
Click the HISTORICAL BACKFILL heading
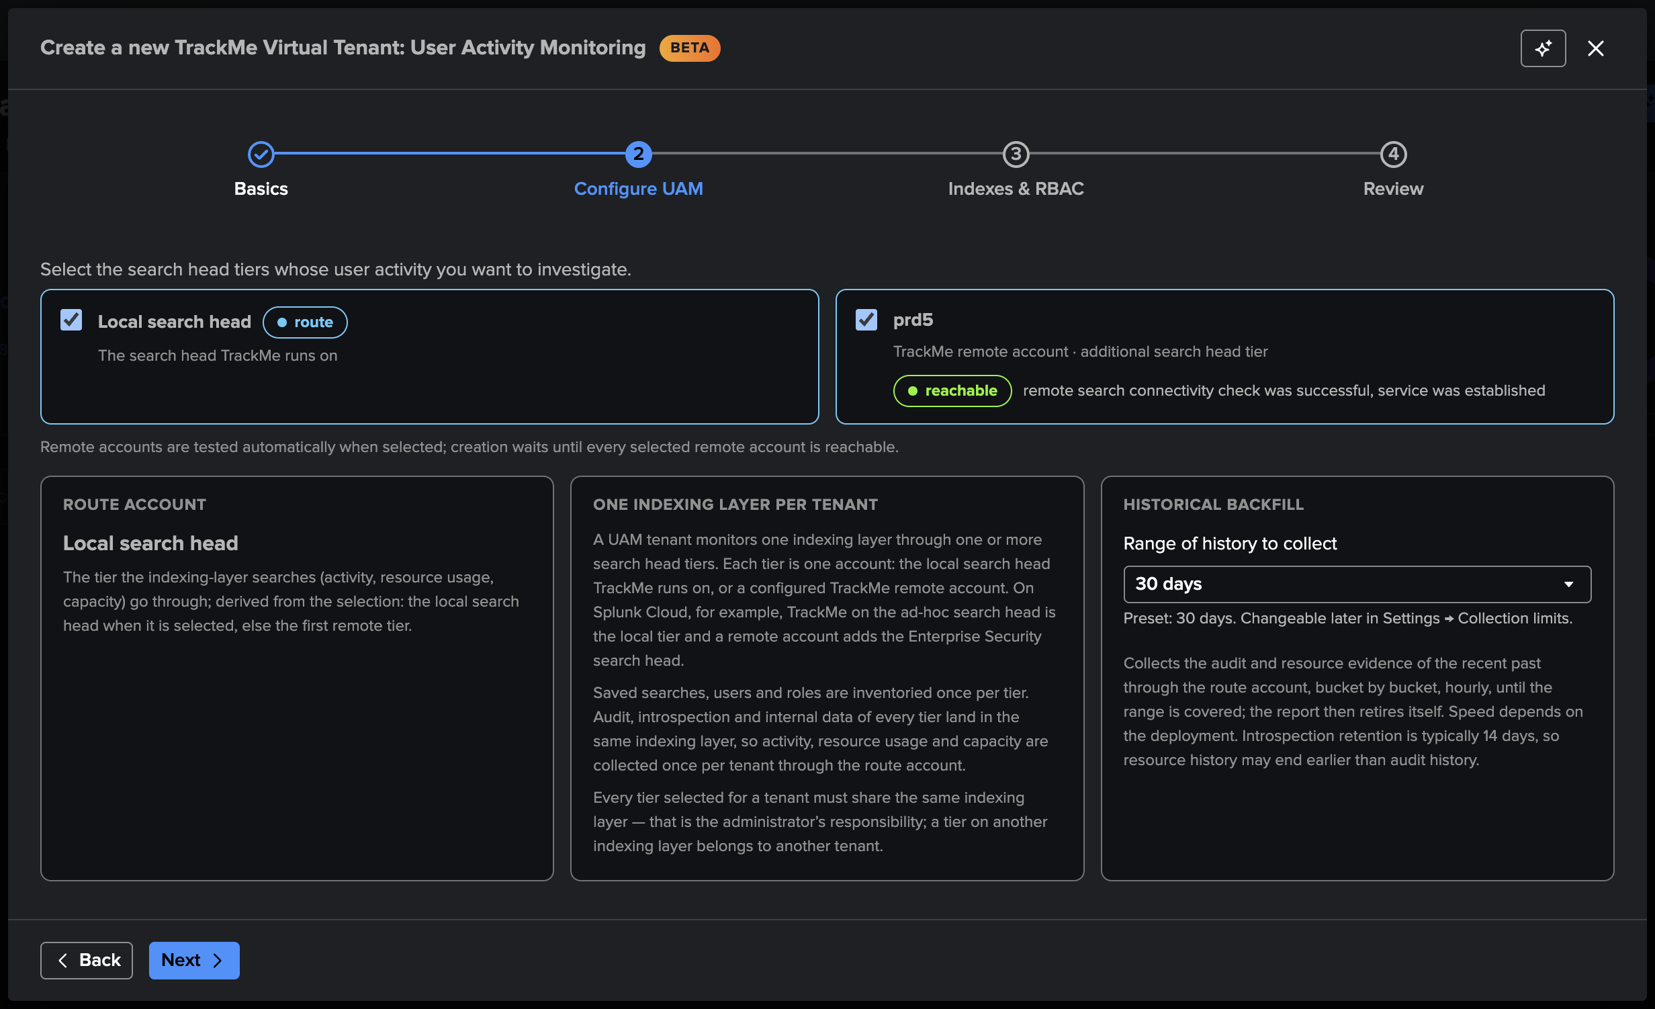click(1214, 504)
